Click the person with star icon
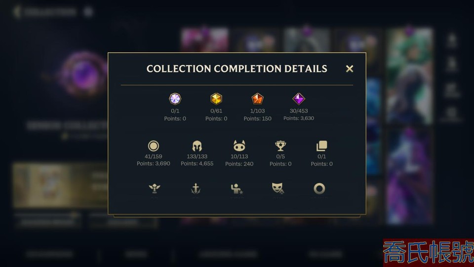 click(237, 189)
